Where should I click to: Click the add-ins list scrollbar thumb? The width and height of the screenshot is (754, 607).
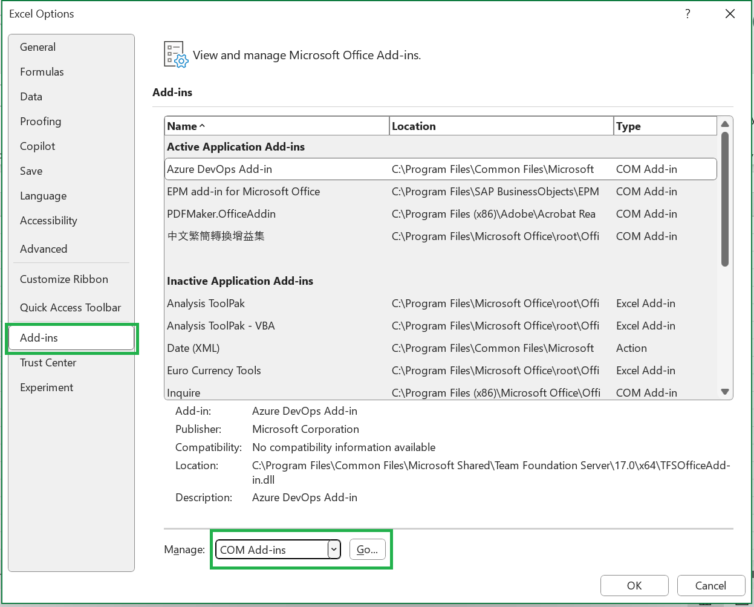tap(725, 200)
